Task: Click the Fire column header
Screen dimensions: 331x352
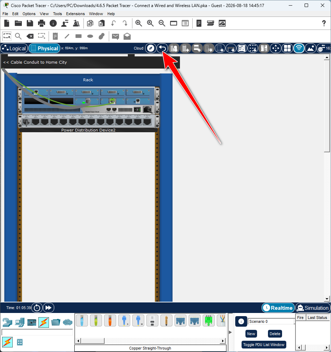Action: pos(300,318)
